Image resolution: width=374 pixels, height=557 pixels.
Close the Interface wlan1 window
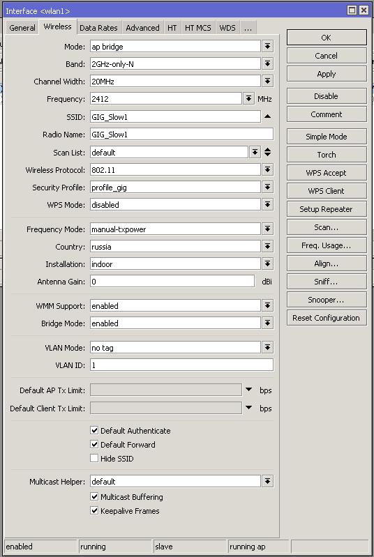[x=364, y=10]
